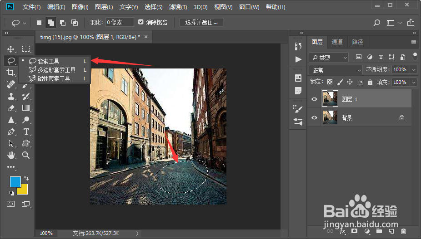Screen dimensions: 421x239
Task: Select the Move tool
Action: (11, 49)
